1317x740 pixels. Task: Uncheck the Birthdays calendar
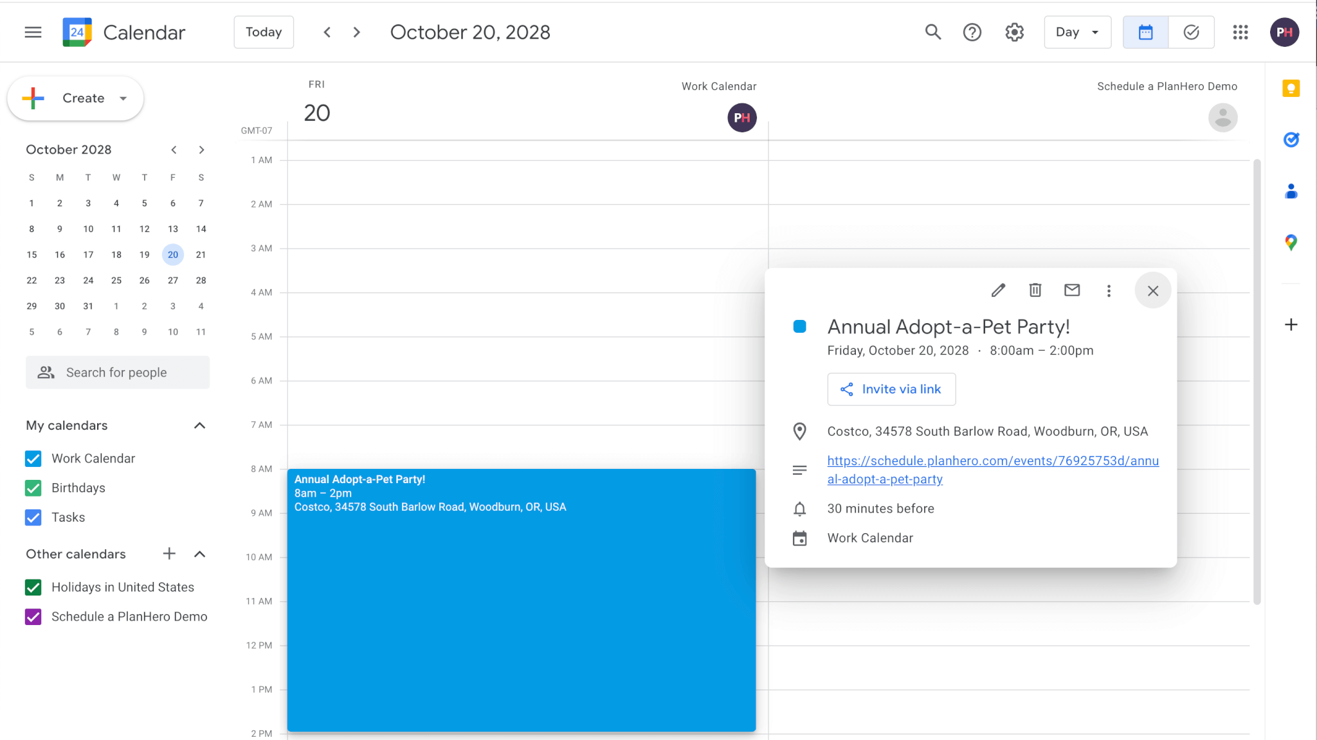tap(33, 488)
